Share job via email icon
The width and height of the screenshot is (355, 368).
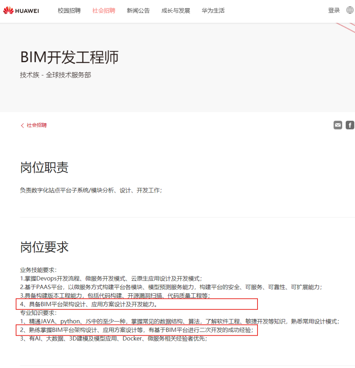(x=338, y=125)
